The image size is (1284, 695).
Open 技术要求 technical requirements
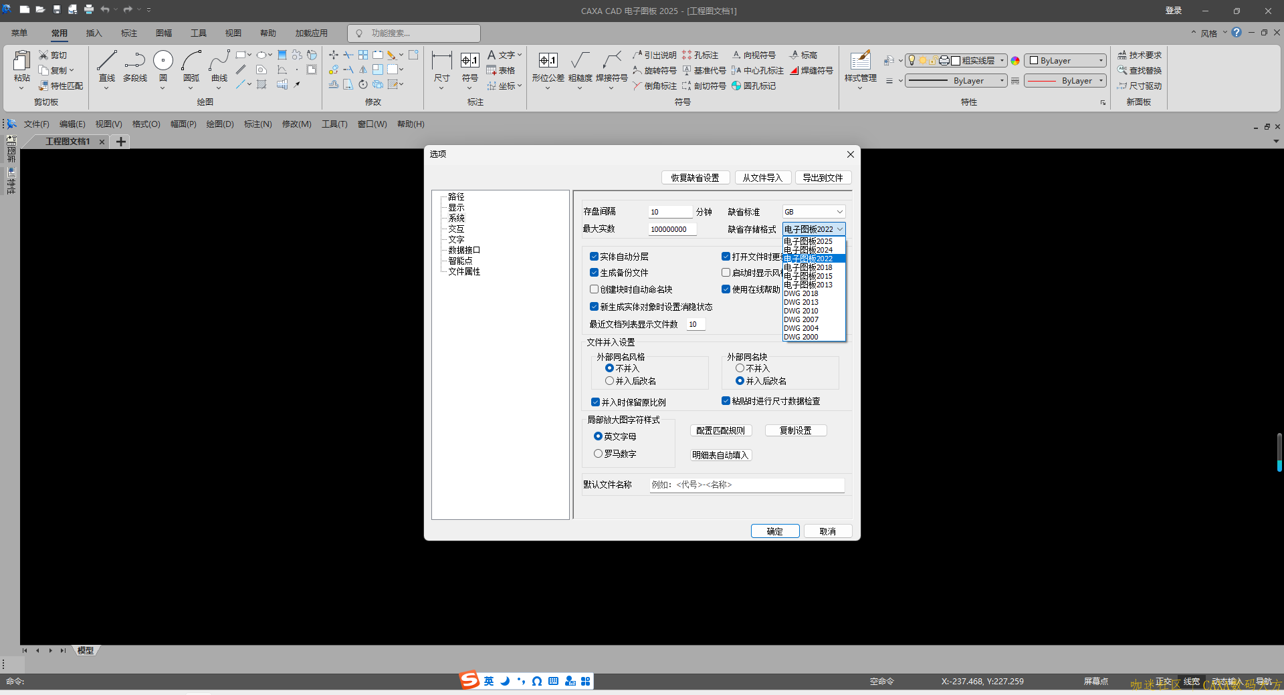[x=1140, y=55]
